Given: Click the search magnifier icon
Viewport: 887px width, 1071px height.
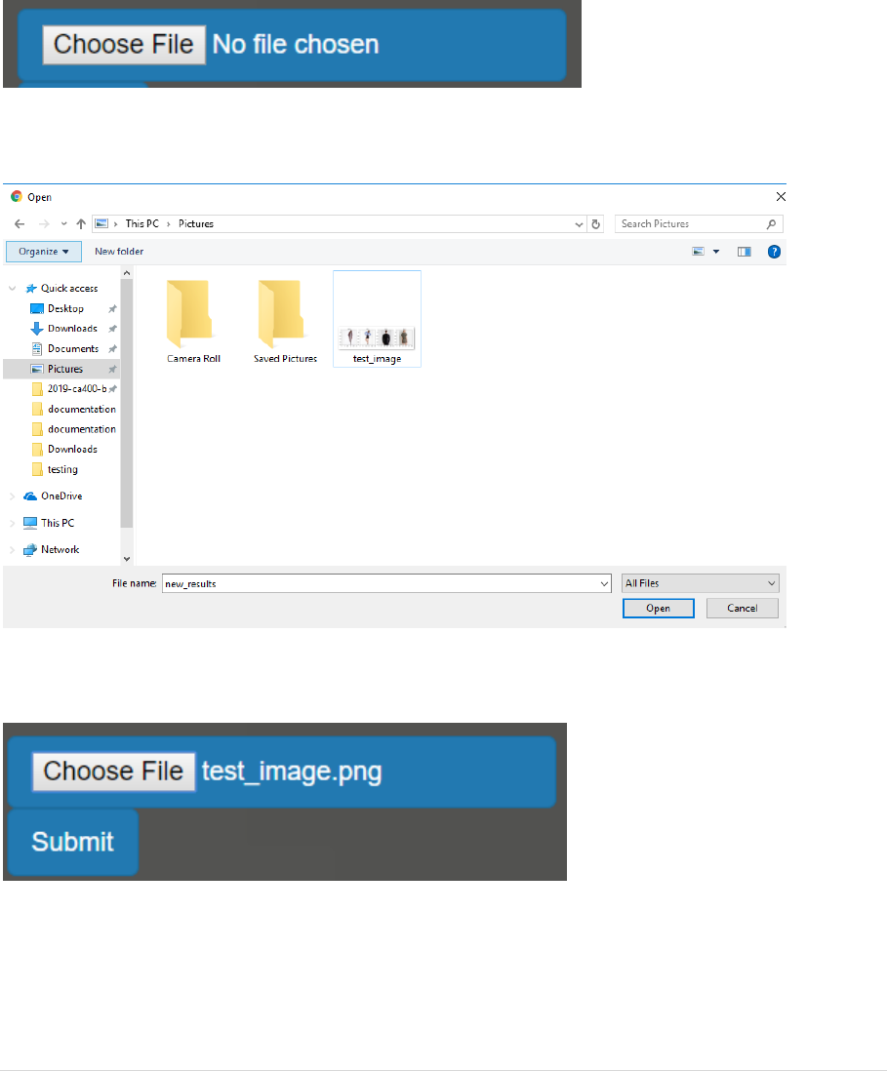Looking at the screenshot, I should (x=772, y=224).
